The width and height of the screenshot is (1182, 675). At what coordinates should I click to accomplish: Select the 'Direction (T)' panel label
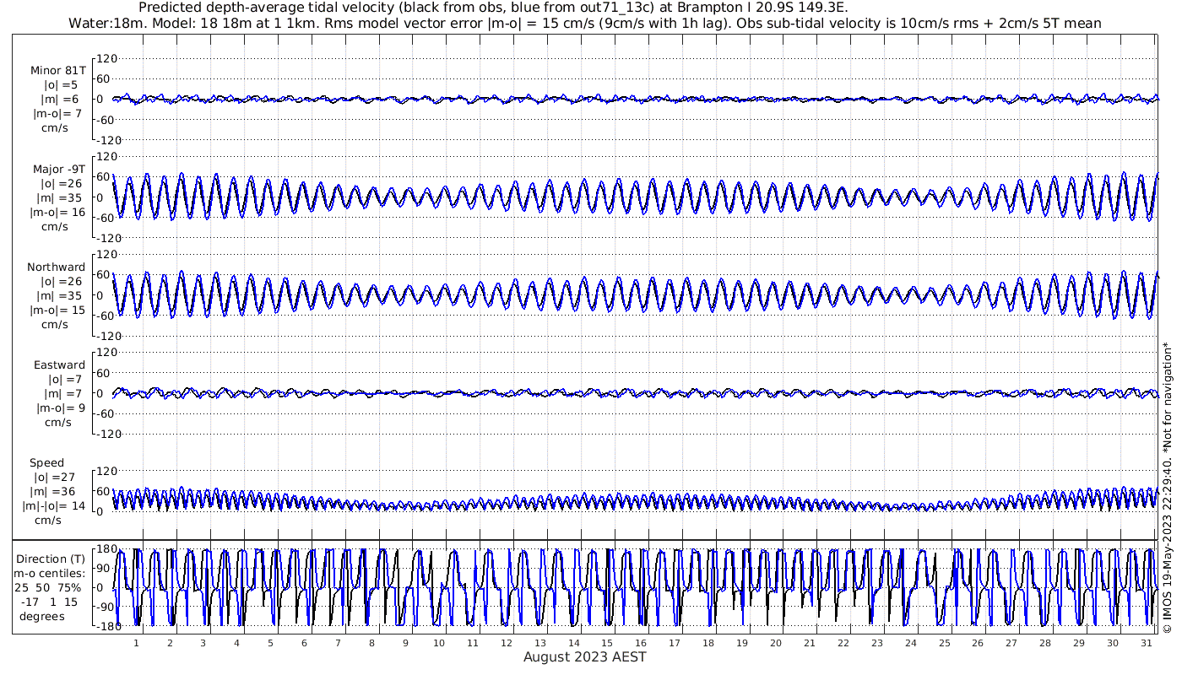[51, 559]
